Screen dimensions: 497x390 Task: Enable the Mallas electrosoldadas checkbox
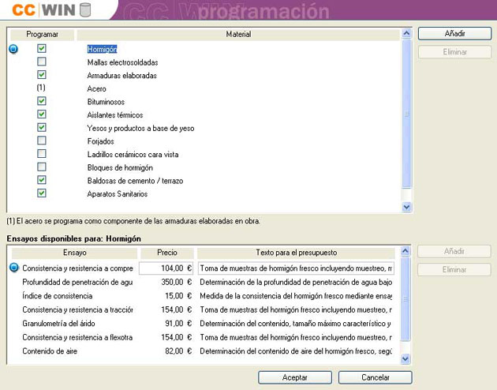tap(42, 62)
